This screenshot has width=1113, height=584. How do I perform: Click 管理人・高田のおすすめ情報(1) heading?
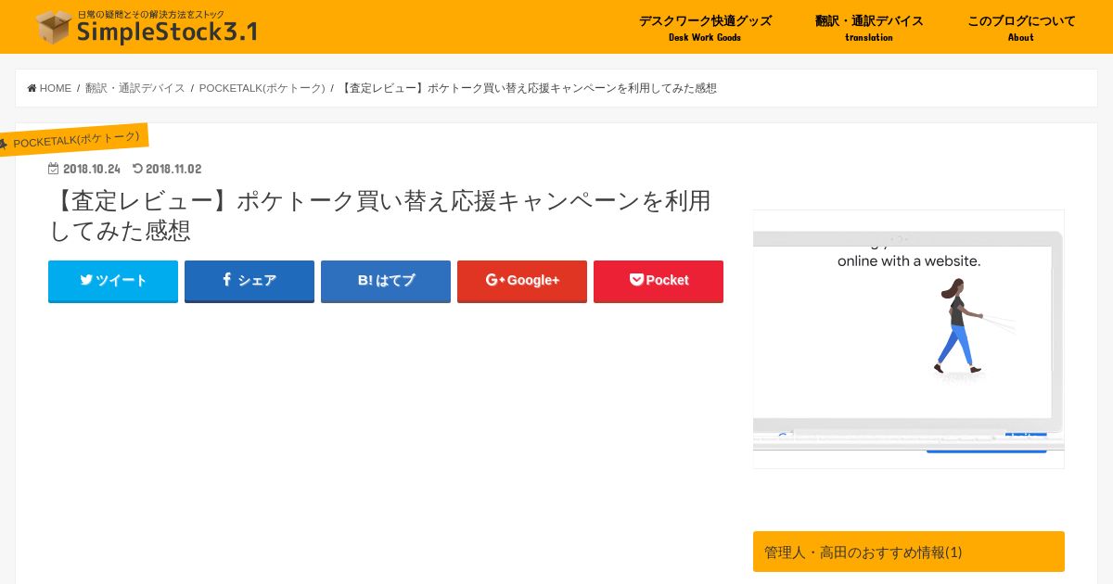tap(909, 552)
